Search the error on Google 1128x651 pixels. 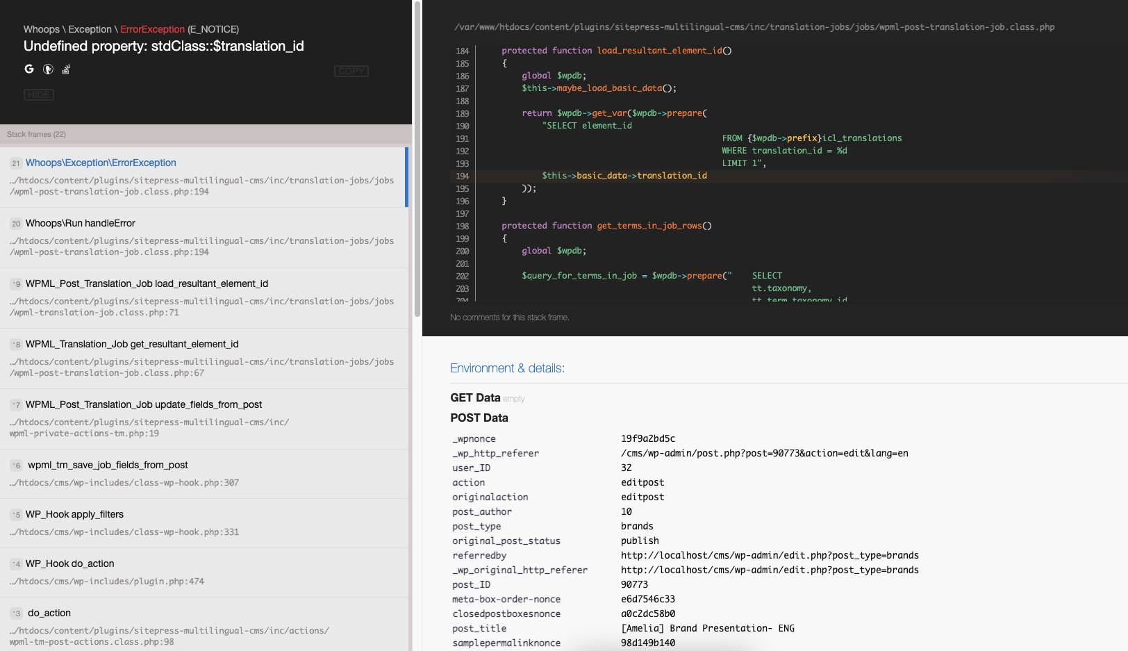coord(29,69)
